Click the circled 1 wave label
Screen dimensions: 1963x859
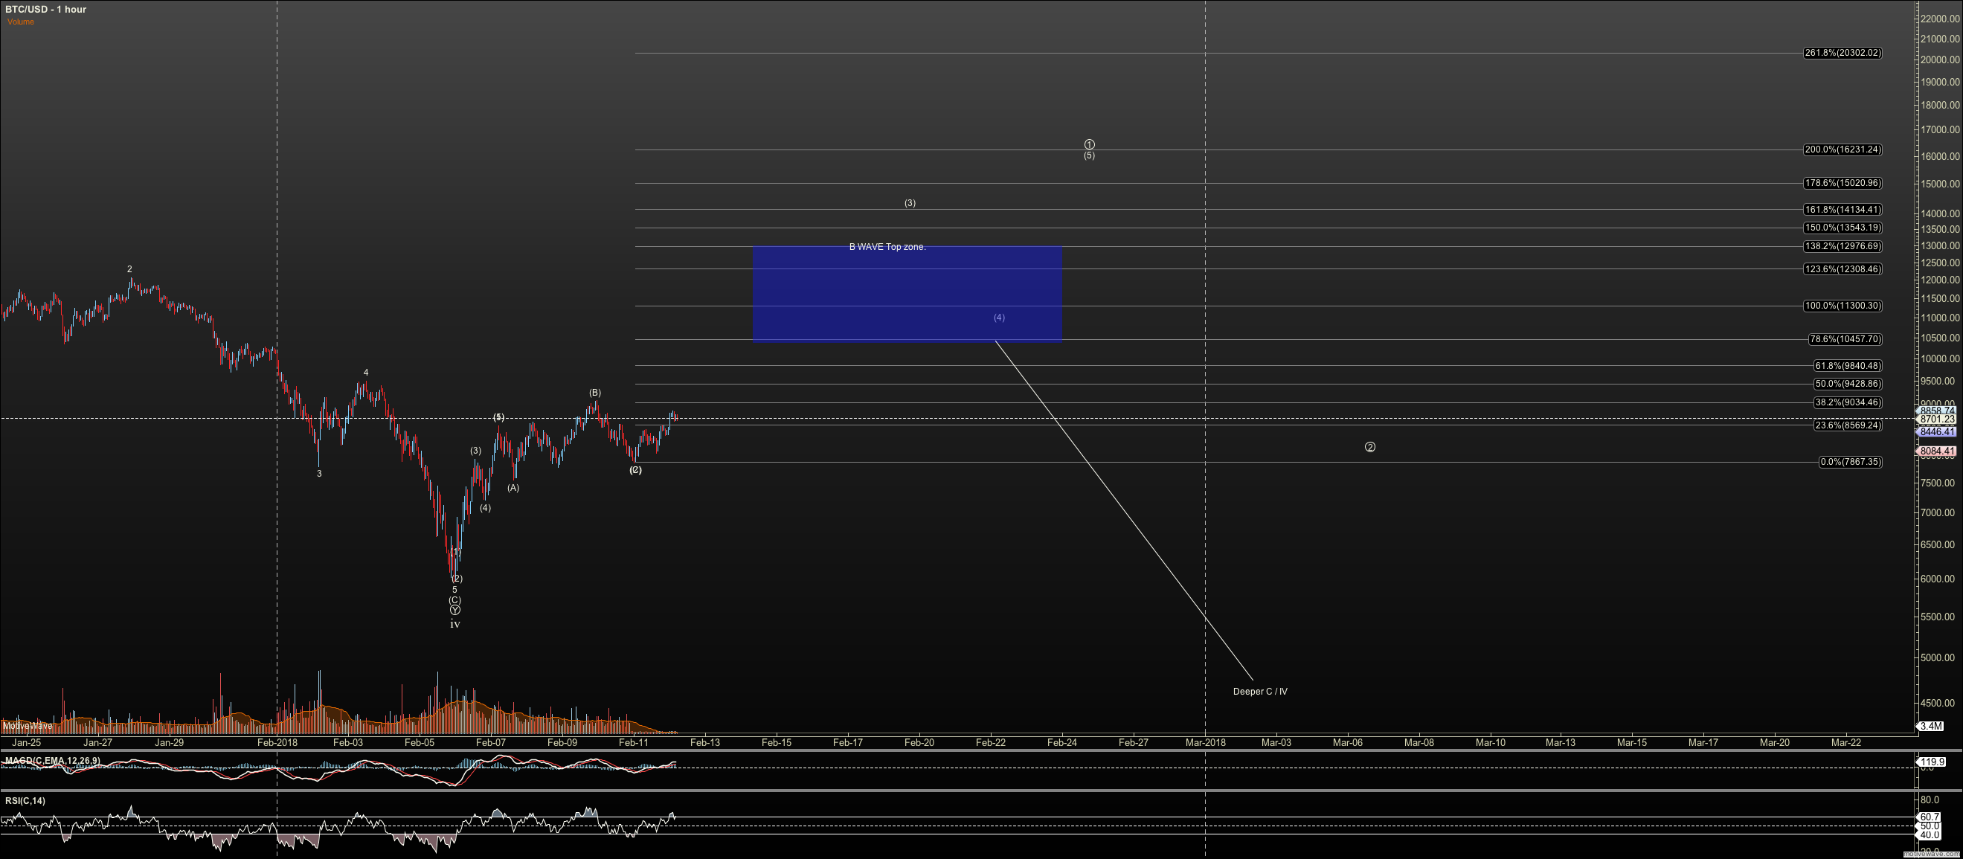pos(1089,145)
